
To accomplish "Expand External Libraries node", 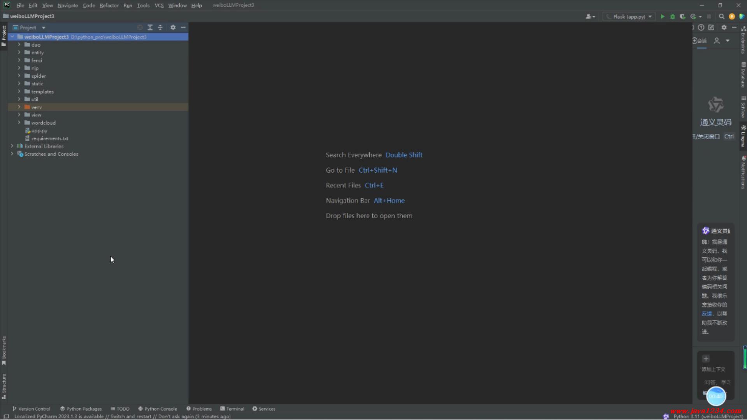I will pyautogui.click(x=12, y=146).
